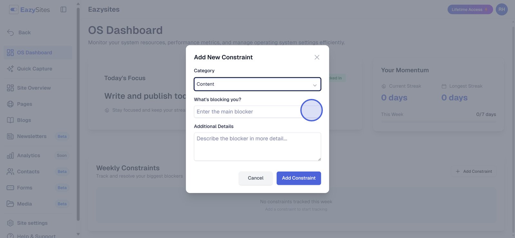Click the Newsletters icon in sidebar
The image size is (515, 238).
[x=10, y=136]
